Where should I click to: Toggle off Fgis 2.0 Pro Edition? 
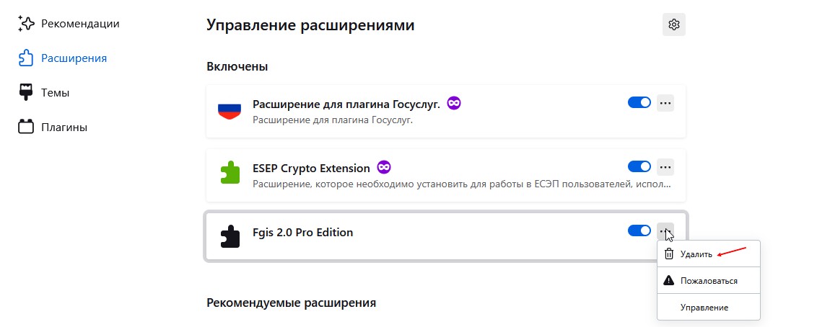(639, 230)
